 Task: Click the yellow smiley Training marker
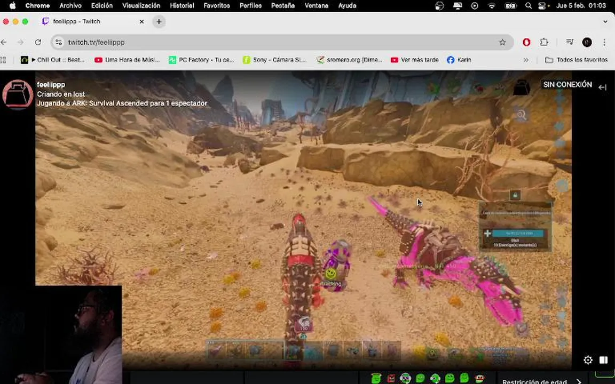(x=330, y=273)
